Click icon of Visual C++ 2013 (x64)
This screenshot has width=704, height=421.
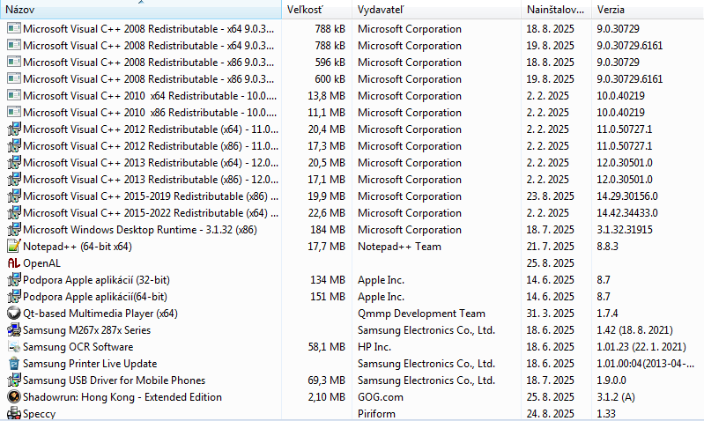[x=14, y=162]
